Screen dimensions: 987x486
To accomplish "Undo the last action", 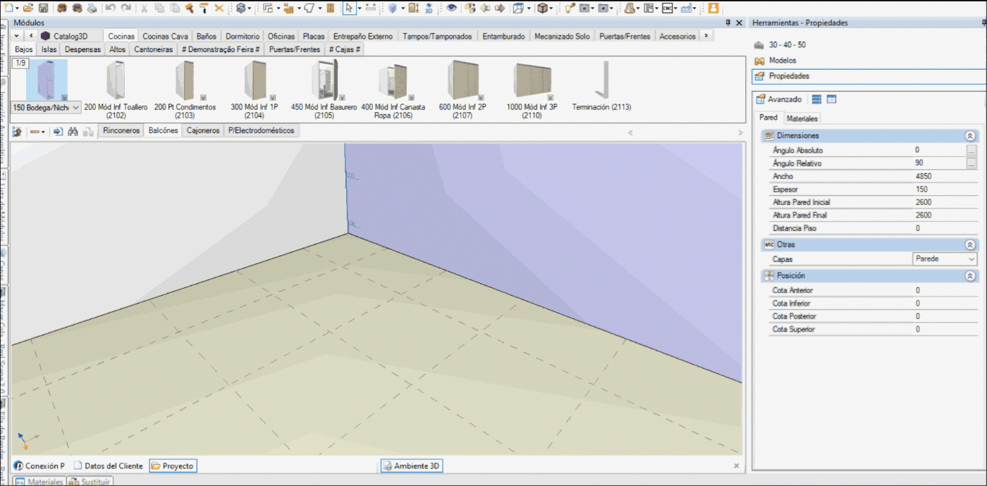I will coord(111,8).
